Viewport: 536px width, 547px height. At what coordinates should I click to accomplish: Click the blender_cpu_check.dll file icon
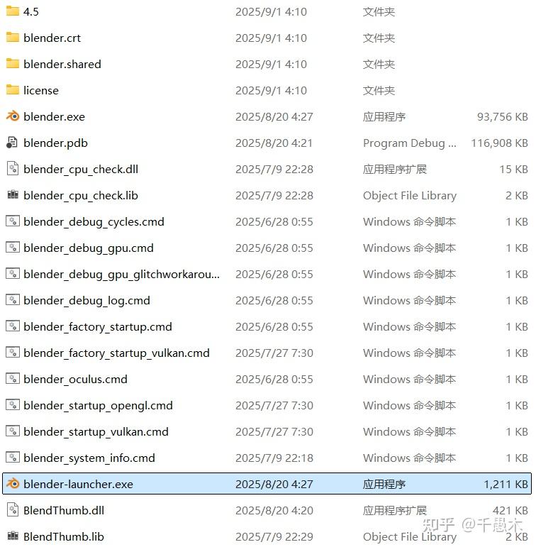(13, 168)
